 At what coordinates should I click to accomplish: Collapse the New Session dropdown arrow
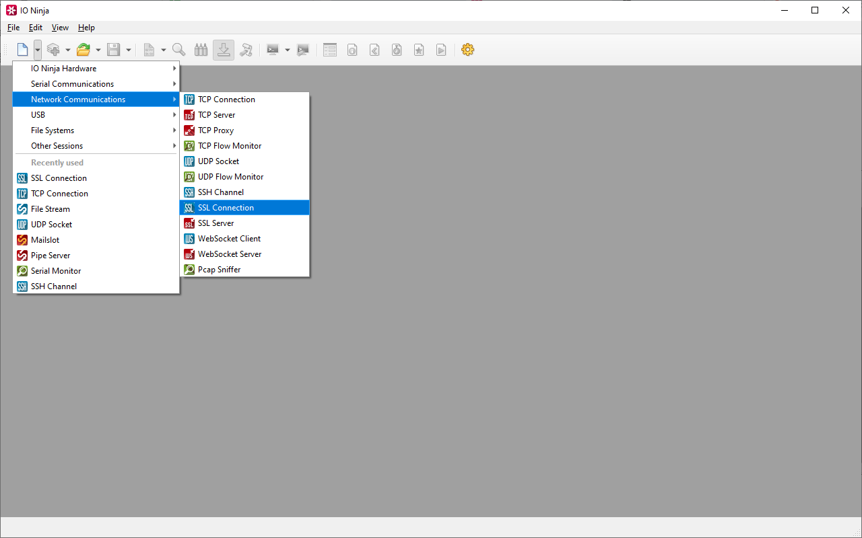(x=38, y=50)
